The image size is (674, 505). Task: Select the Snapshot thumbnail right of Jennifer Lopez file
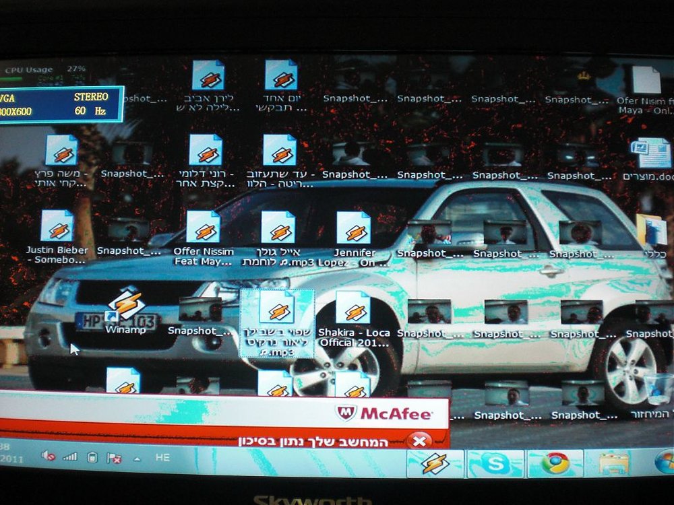point(430,239)
